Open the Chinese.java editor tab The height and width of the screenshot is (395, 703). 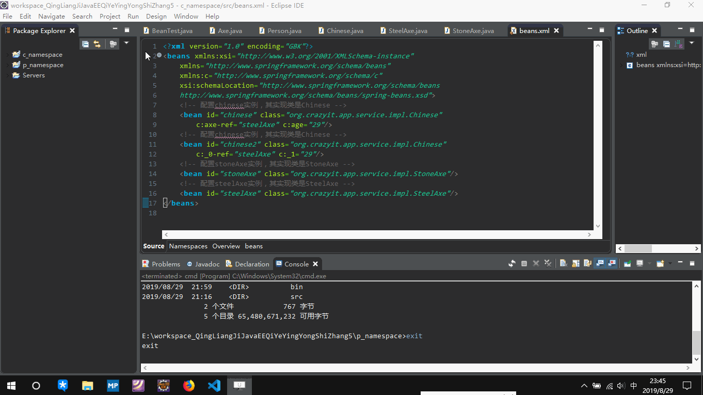click(x=340, y=30)
